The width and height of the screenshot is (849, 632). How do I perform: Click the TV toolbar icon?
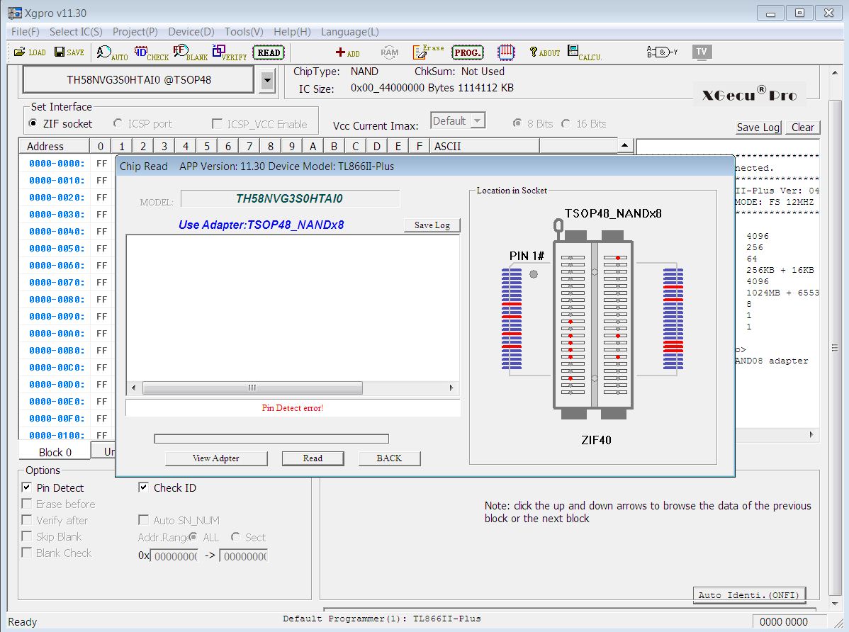click(701, 52)
